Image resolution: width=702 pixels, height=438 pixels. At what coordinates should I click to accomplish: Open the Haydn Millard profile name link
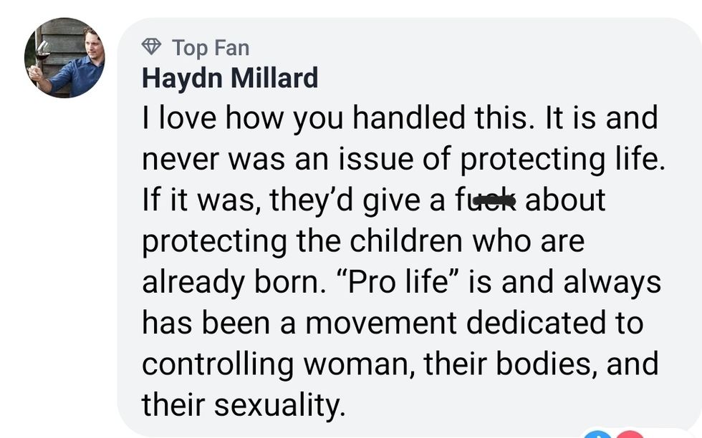[229, 78]
